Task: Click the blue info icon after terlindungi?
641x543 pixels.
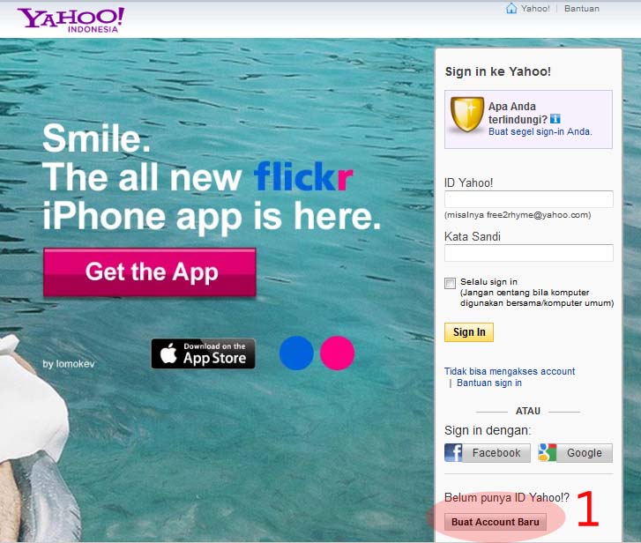Action: [555, 119]
